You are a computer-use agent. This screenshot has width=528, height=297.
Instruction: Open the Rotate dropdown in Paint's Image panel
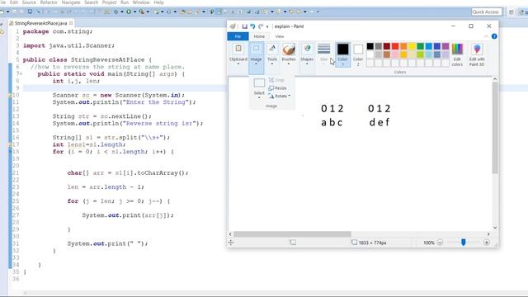coord(280,96)
